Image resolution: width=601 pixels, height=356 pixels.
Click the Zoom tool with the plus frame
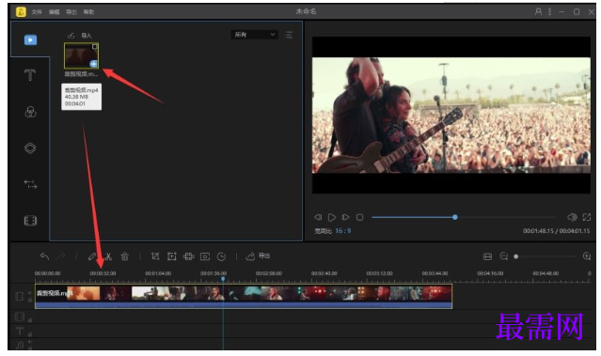point(172,256)
